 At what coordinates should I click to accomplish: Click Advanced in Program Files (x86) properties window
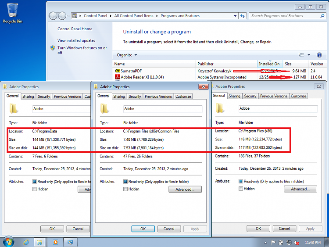(300, 189)
